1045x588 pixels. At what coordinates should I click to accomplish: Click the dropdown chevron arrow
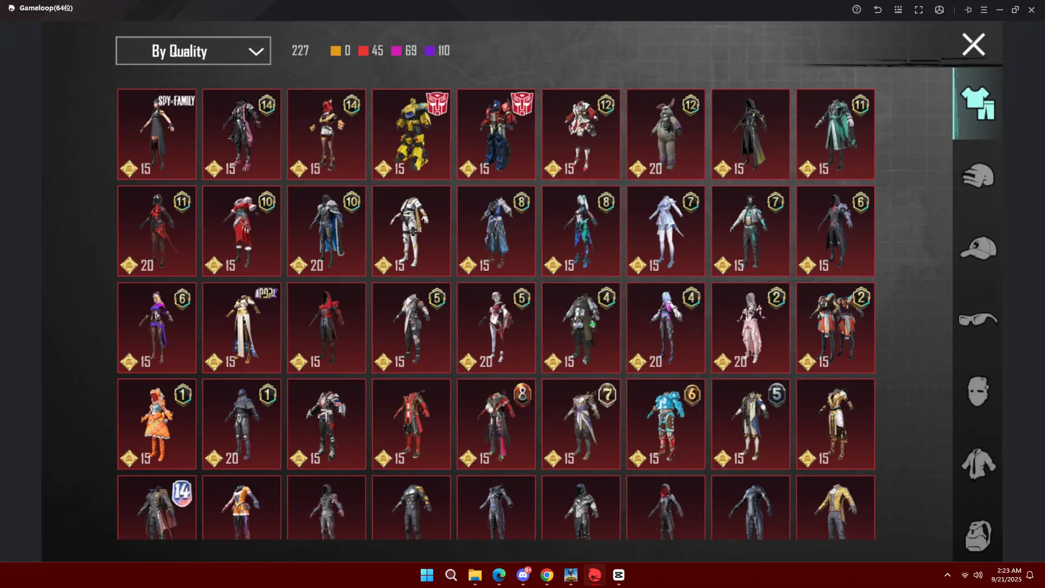[256, 51]
